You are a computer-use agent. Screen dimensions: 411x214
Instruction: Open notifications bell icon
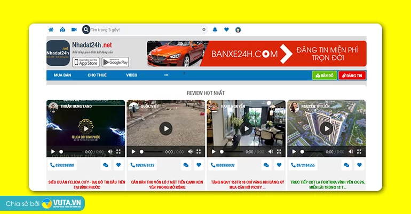[x=215, y=29]
